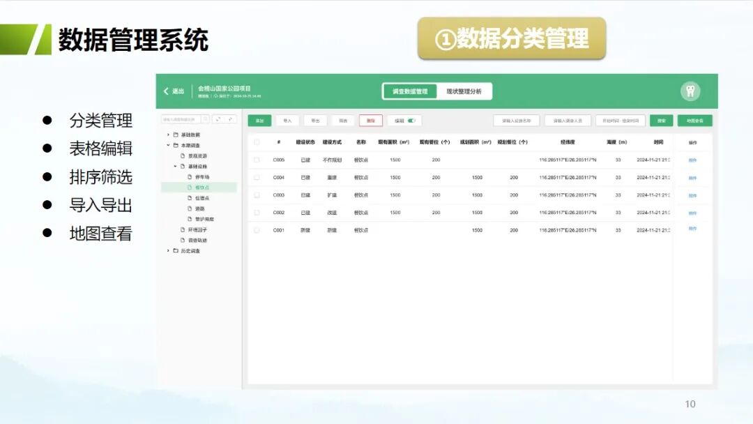This screenshot has width=753, height=424.
Task: Click the back arrow beside 退出
Action: point(166,91)
